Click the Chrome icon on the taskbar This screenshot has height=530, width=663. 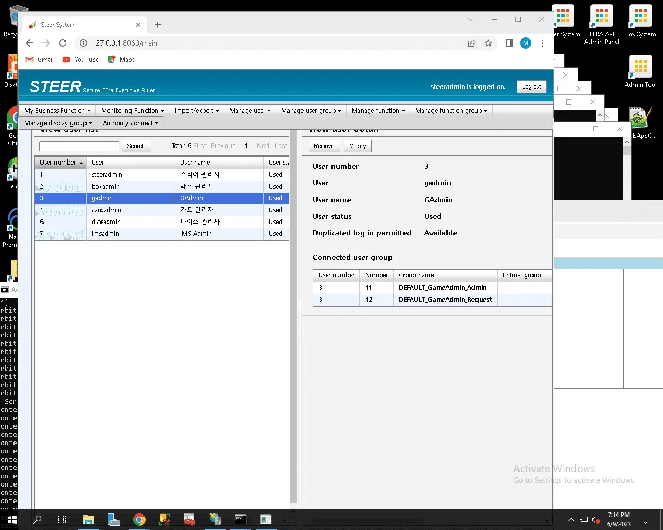[x=139, y=519]
